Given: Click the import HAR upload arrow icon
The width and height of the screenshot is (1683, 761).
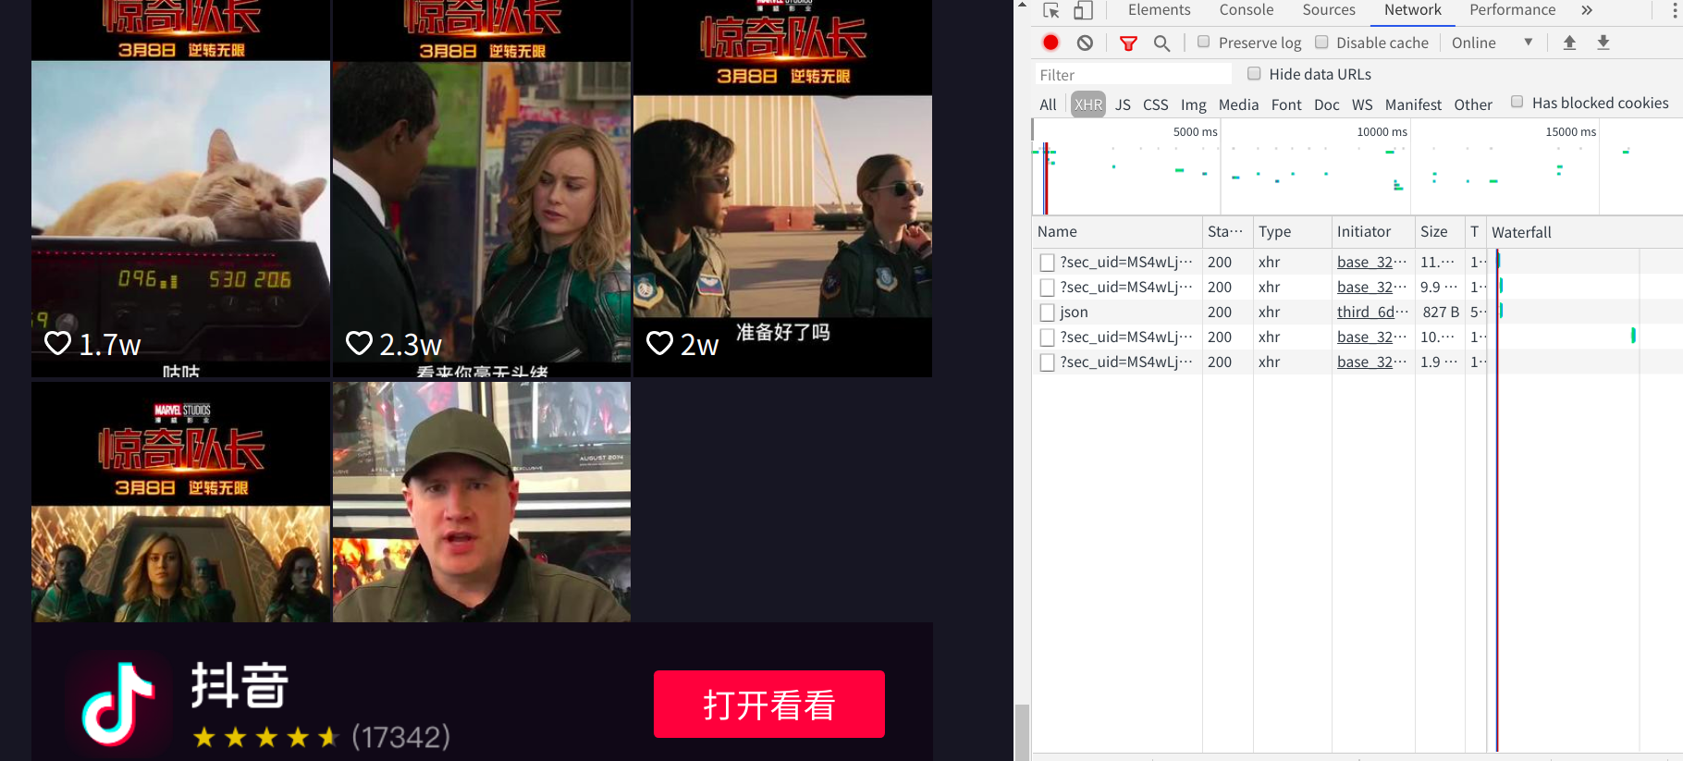Looking at the screenshot, I should pos(1569,43).
